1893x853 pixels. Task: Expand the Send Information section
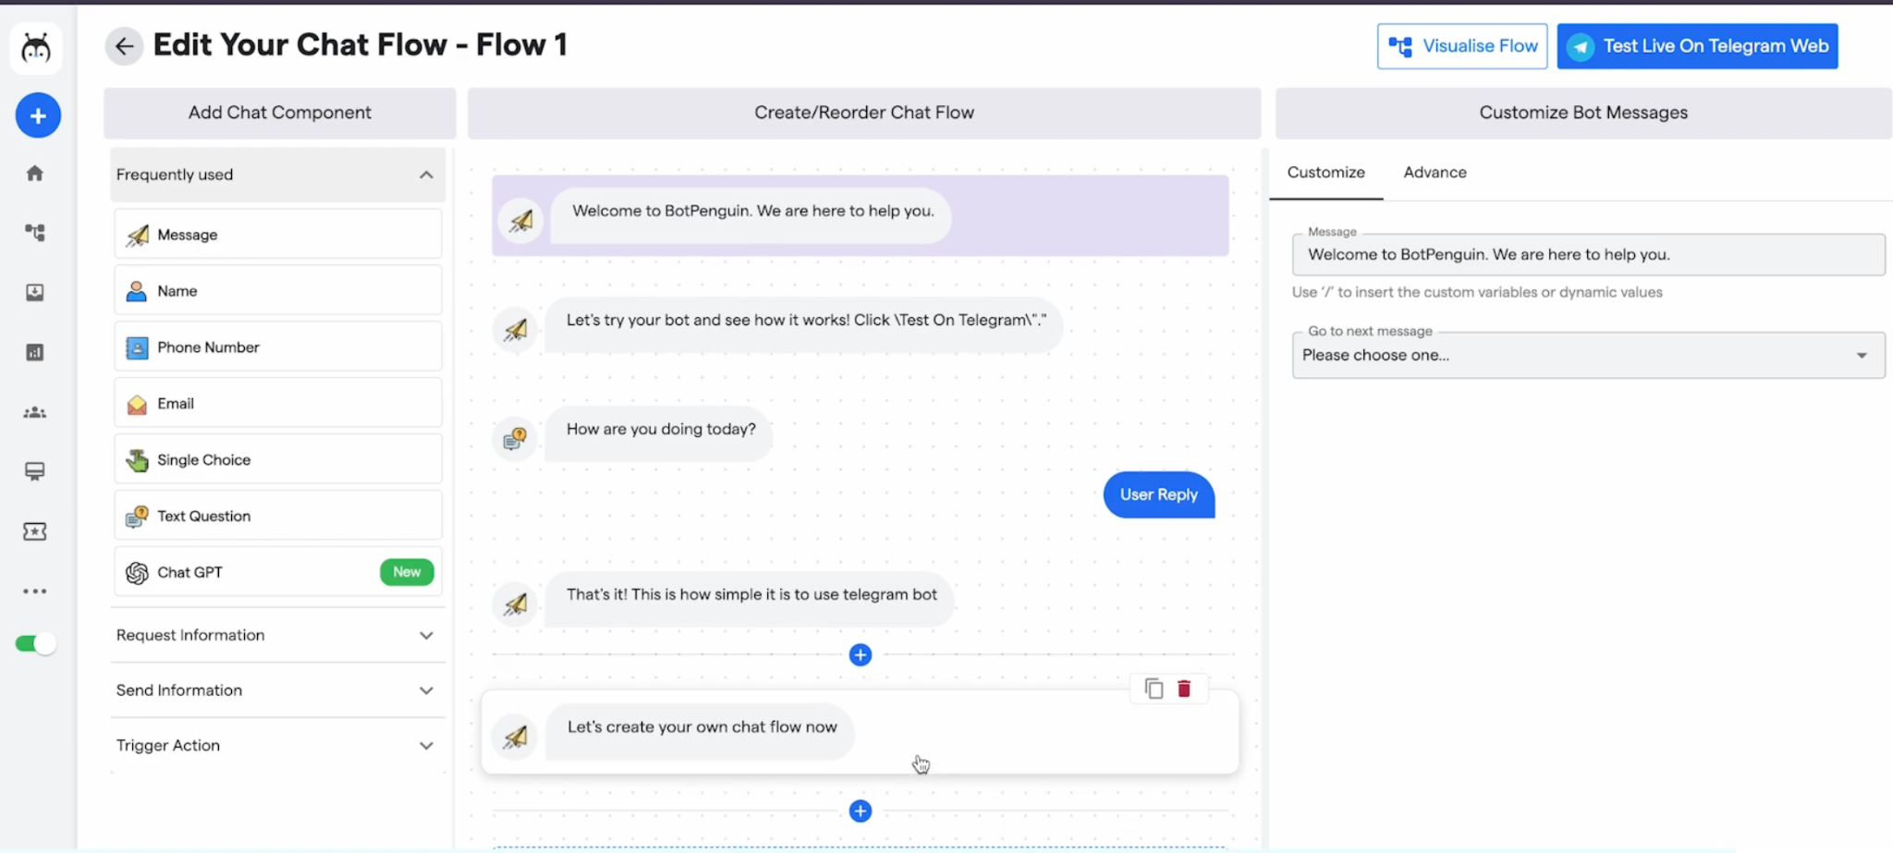tap(277, 690)
